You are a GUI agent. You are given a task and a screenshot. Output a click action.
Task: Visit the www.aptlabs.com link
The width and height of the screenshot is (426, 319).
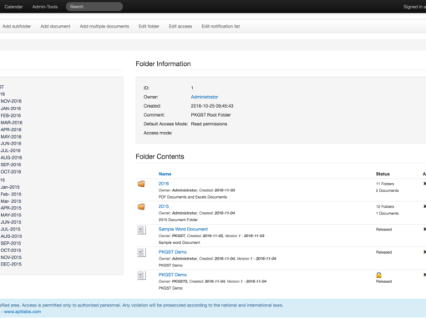(x=23, y=311)
